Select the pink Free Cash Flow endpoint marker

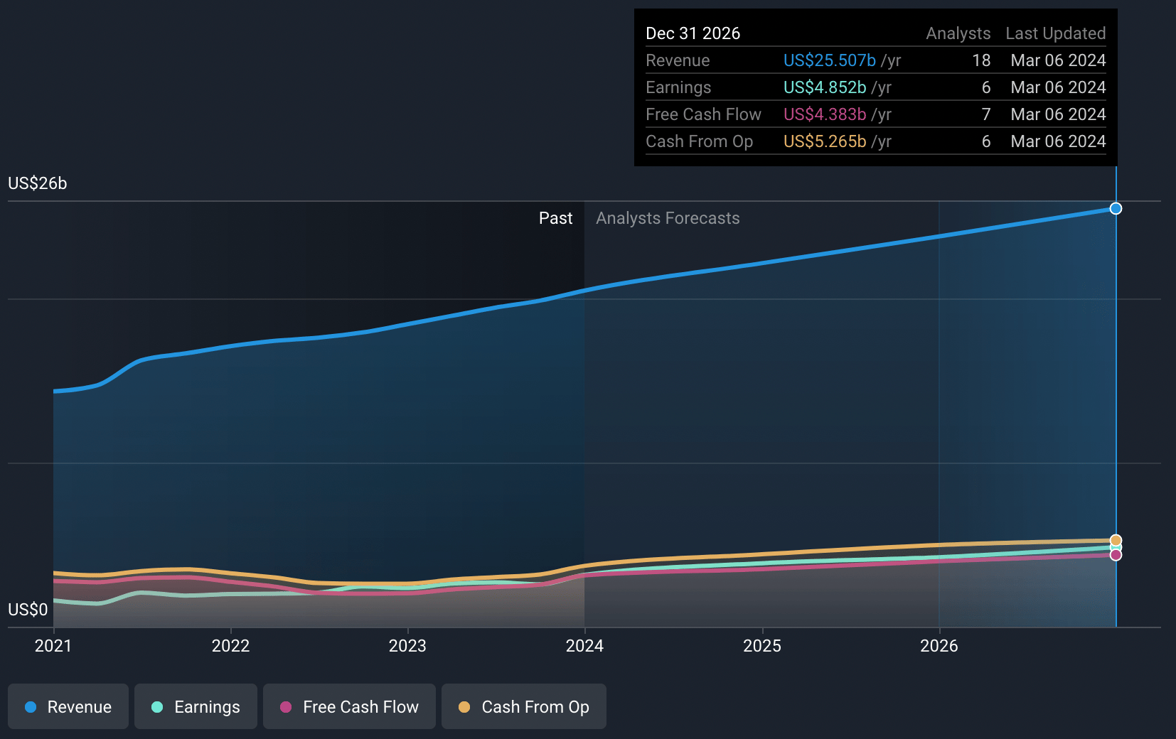(1116, 556)
